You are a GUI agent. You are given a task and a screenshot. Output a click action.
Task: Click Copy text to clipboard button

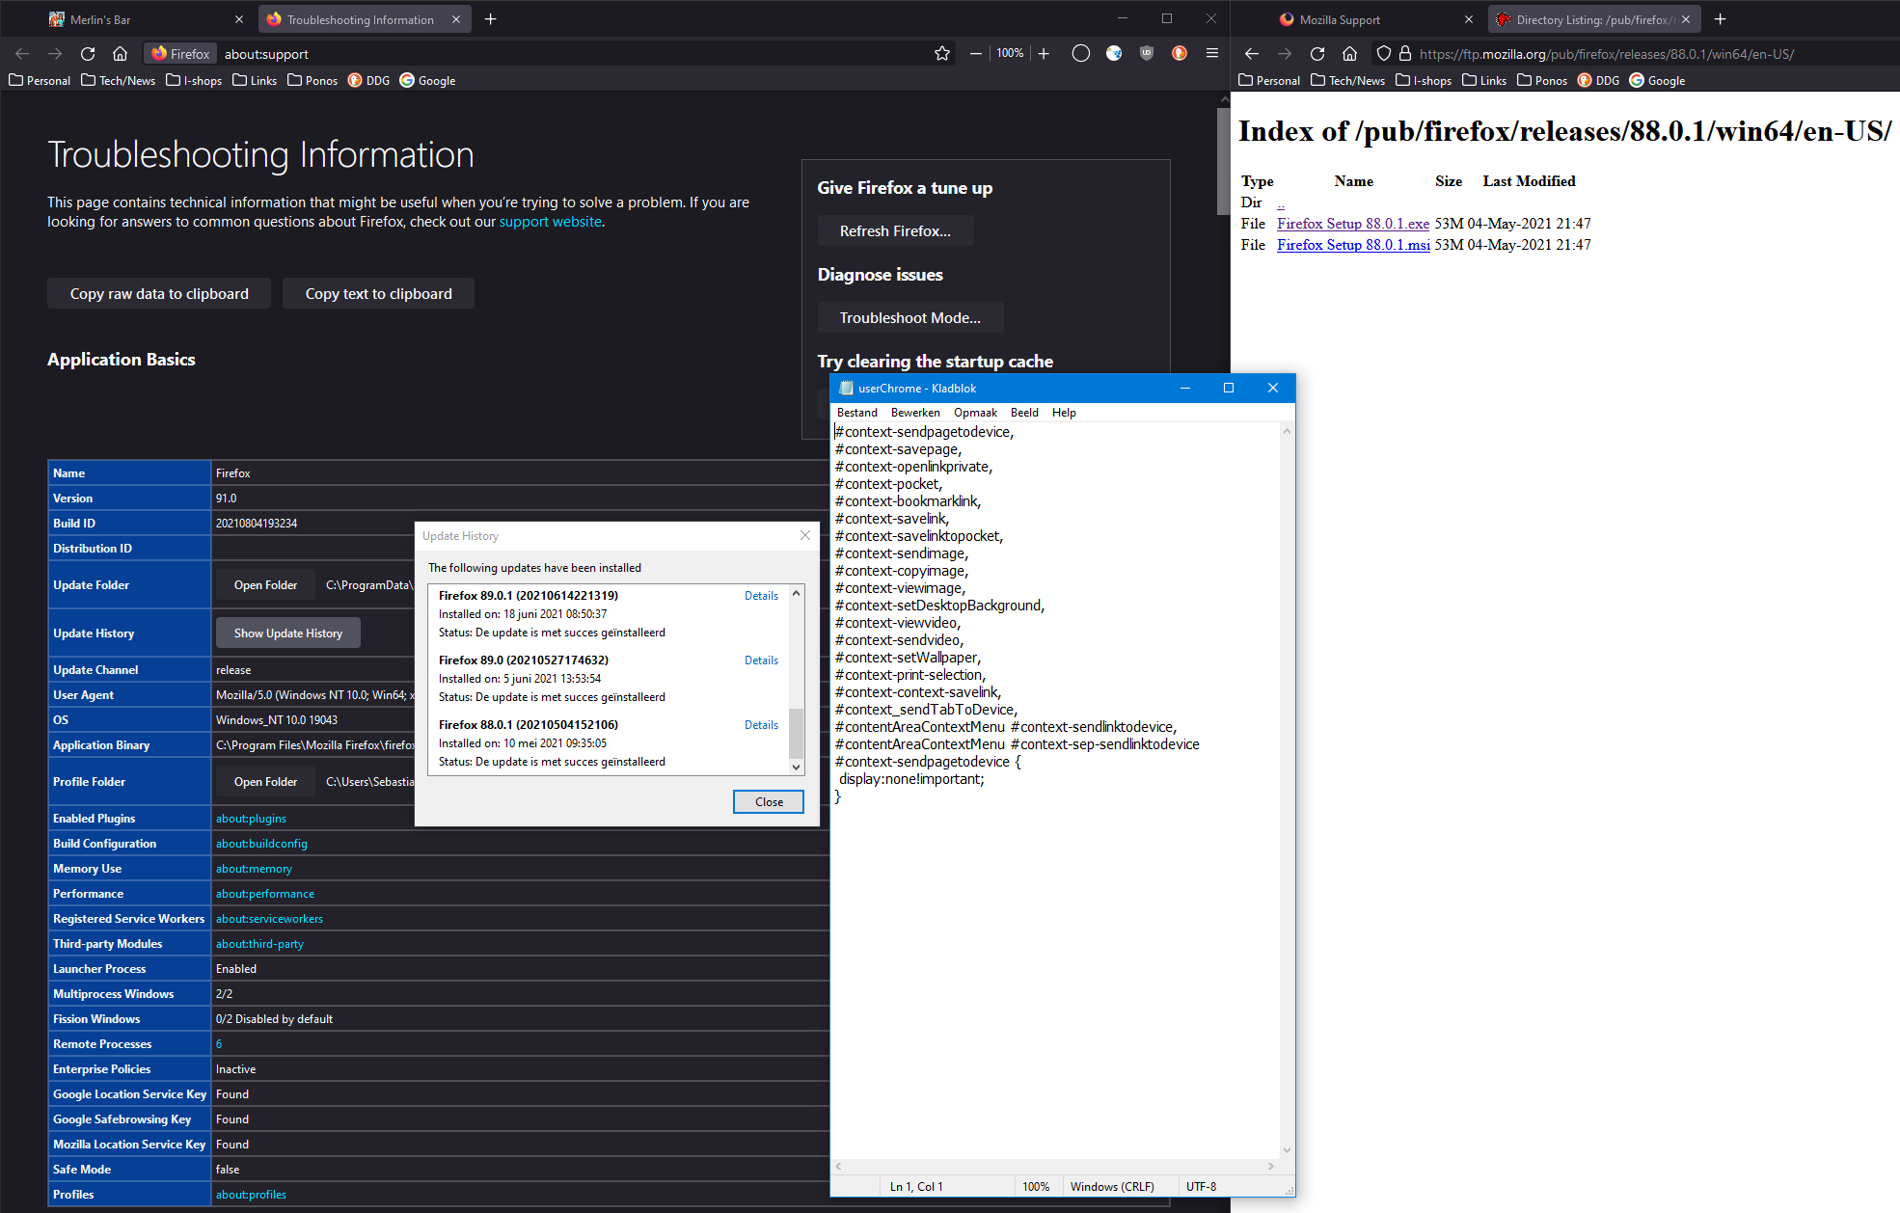(x=378, y=293)
